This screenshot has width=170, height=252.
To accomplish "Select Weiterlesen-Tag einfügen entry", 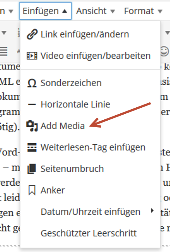I will point(90,147).
